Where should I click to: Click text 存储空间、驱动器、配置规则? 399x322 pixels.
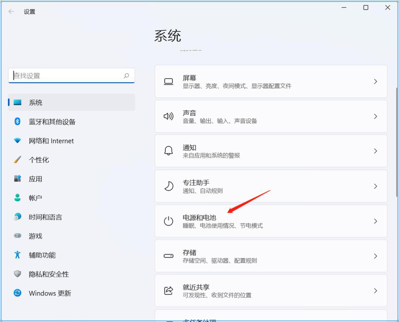220,261
